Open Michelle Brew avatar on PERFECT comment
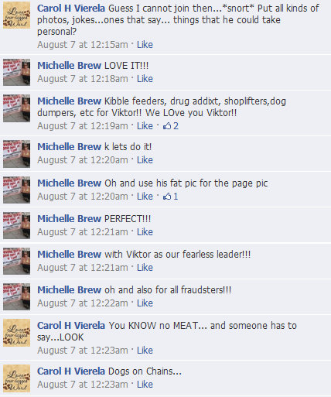Viewport: 331px width, 397px height. coord(16,225)
